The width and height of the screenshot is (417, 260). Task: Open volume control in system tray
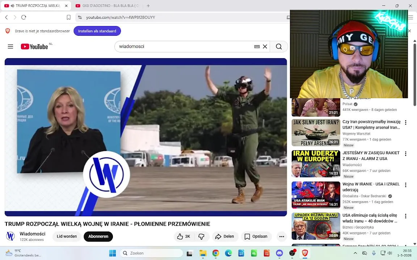(390, 253)
